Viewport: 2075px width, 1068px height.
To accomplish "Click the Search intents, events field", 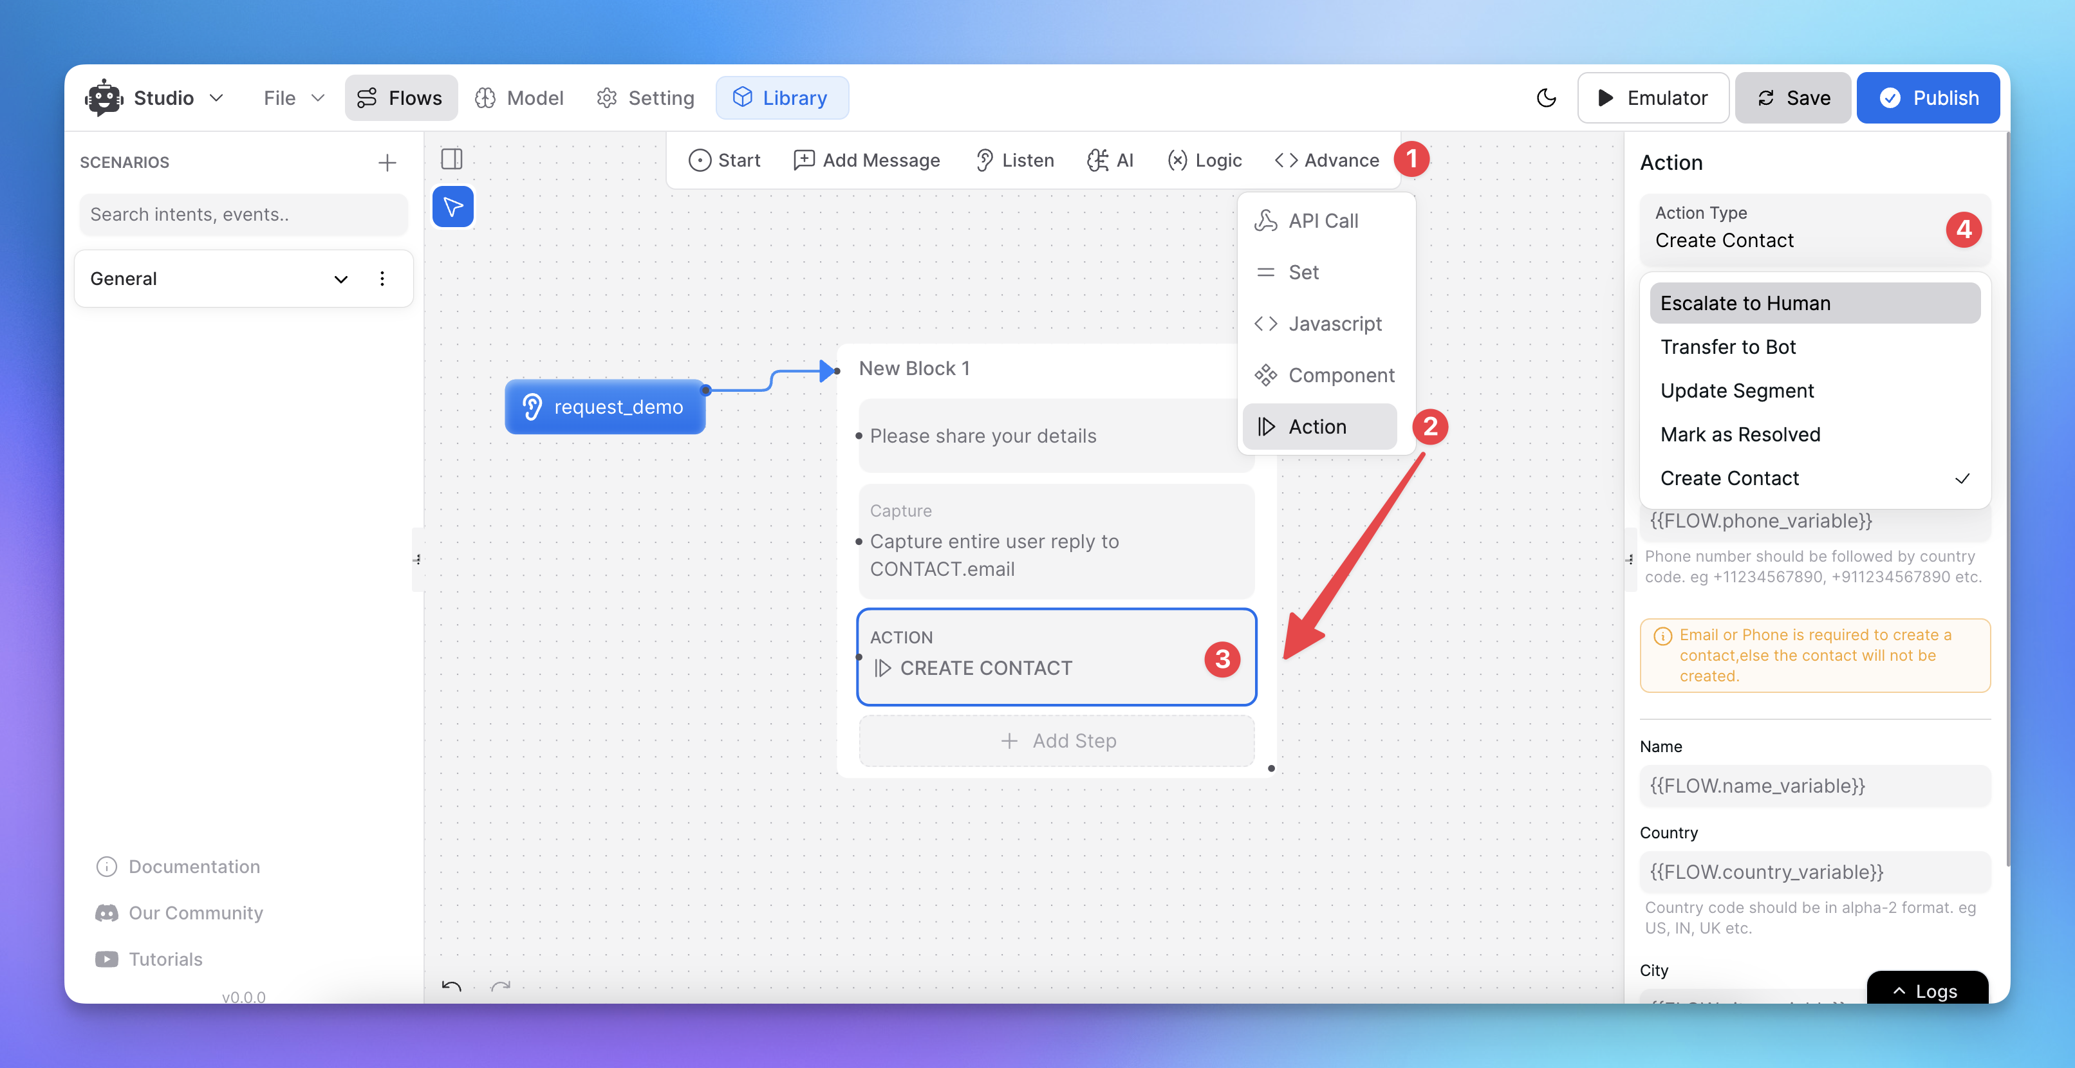I will pos(243,214).
